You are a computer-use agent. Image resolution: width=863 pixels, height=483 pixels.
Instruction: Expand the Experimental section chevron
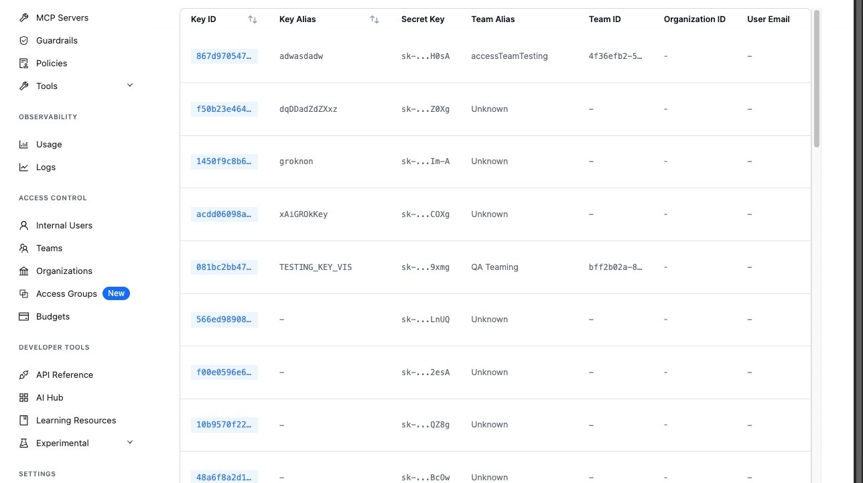[130, 442]
